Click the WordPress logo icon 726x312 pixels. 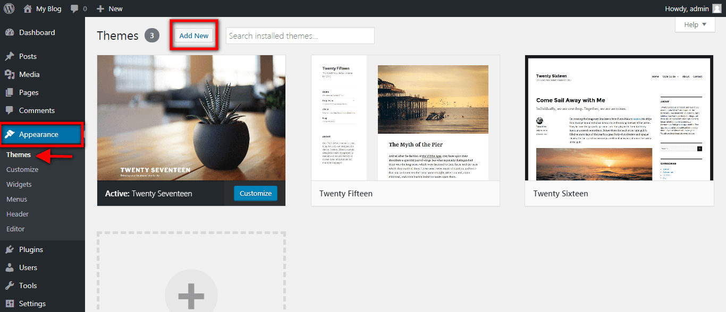coord(9,8)
